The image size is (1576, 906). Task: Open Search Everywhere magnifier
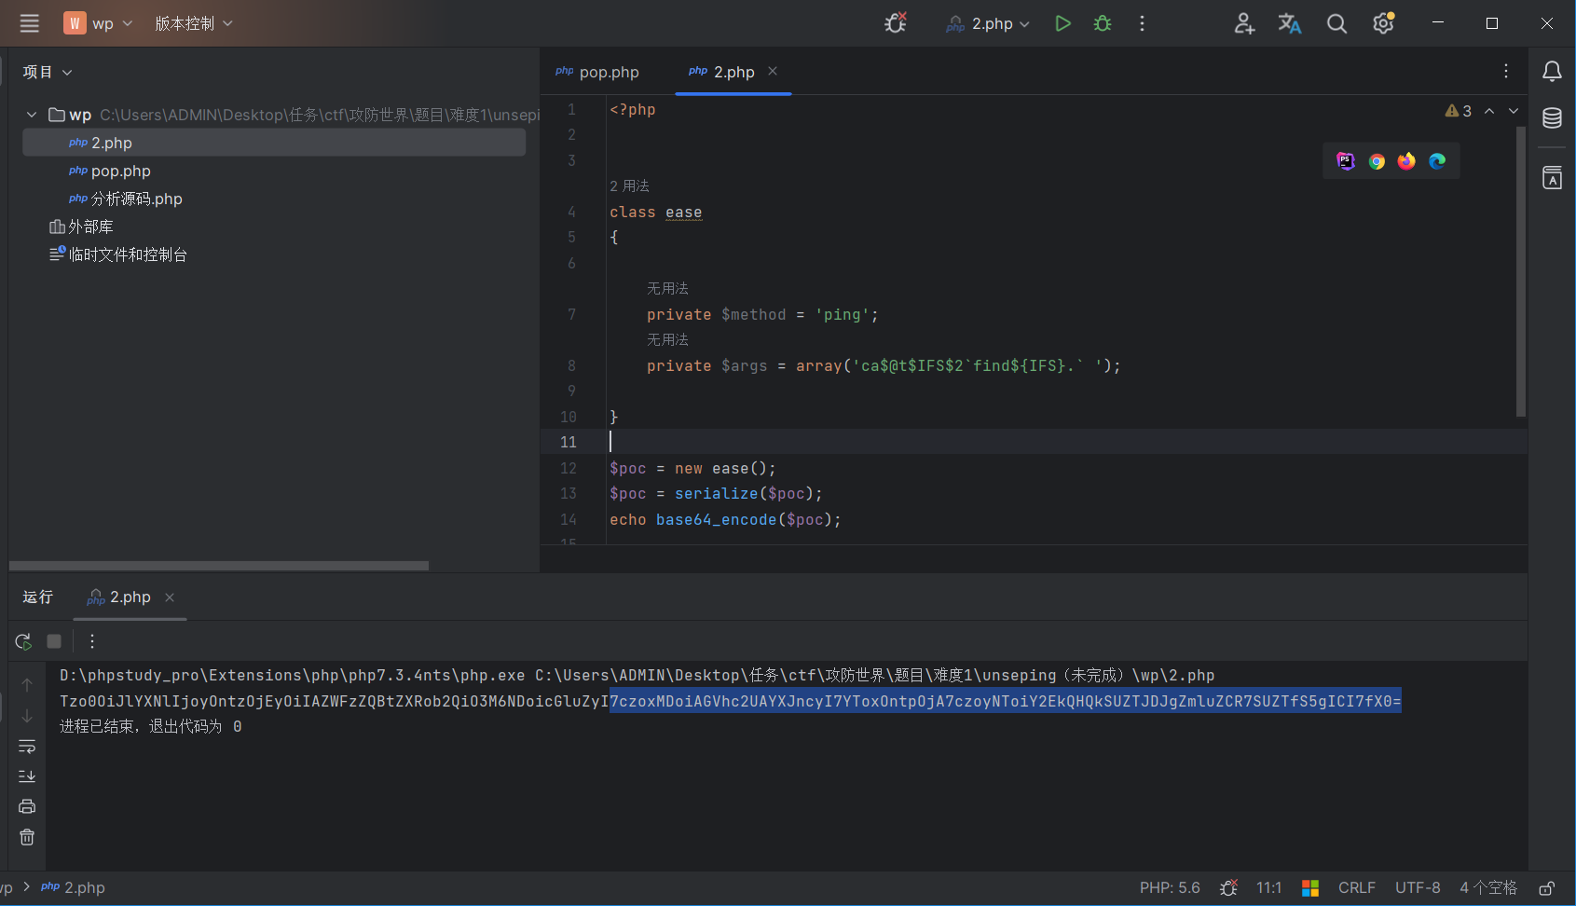tap(1336, 23)
